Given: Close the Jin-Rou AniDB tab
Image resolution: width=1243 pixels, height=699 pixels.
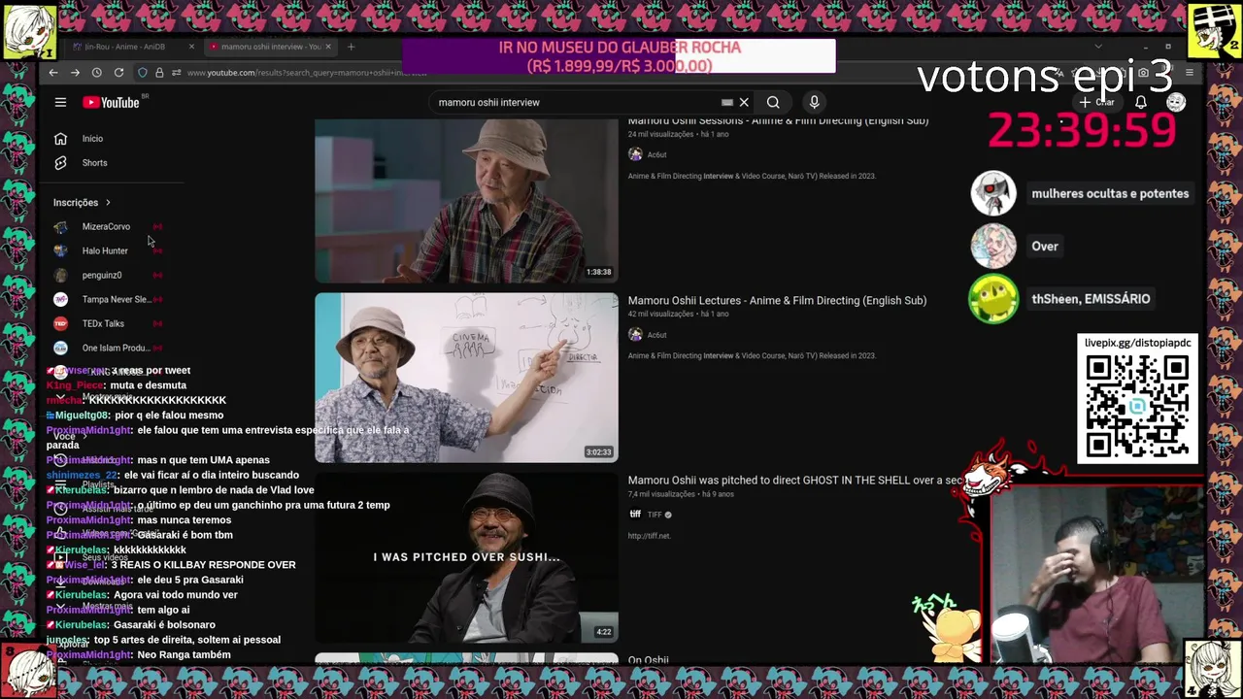Looking at the screenshot, I should coord(191,47).
